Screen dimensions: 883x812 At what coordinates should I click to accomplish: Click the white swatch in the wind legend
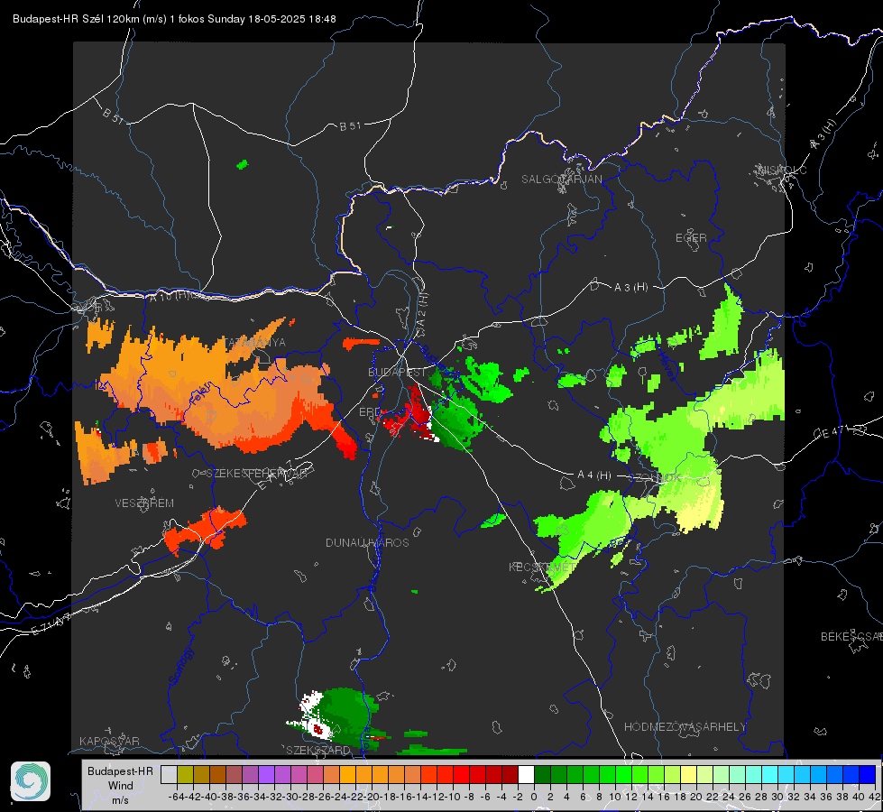coord(526,774)
